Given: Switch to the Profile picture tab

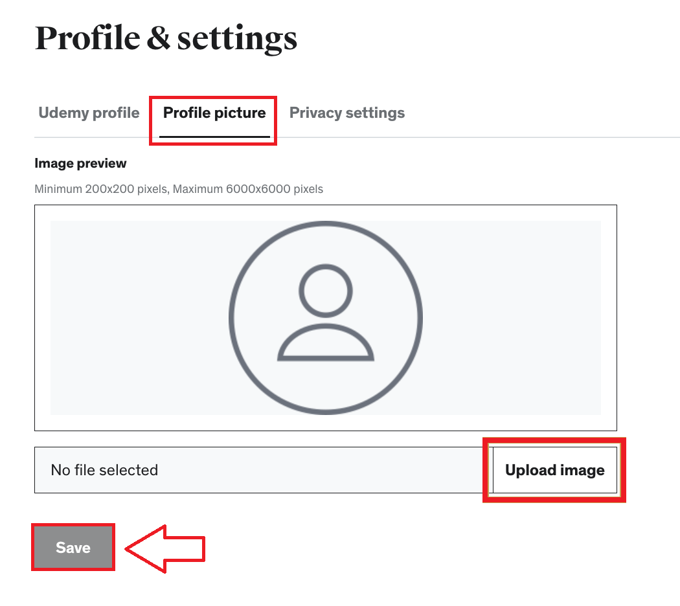Looking at the screenshot, I should pyautogui.click(x=214, y=112).
